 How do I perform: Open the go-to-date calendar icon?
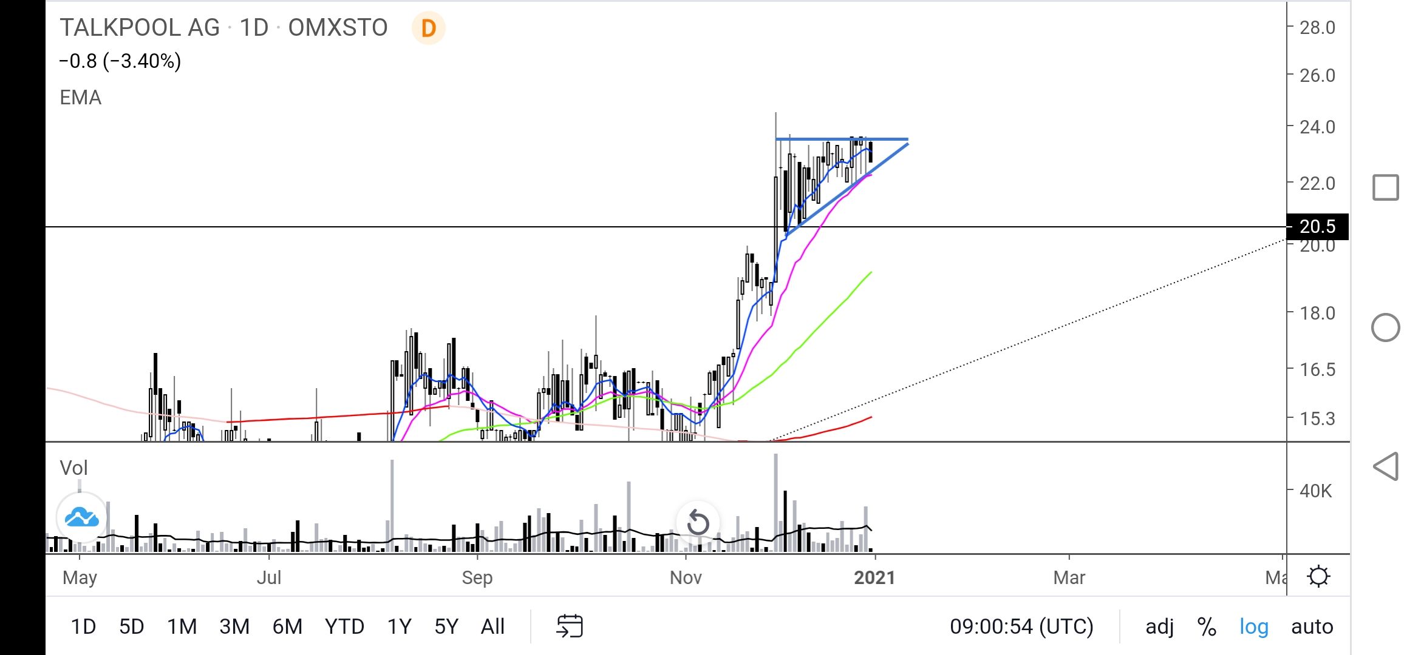[570, 626]
